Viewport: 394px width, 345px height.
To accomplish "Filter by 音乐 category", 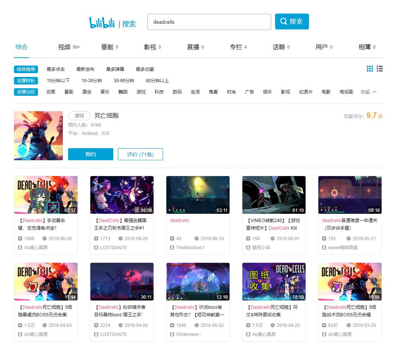I will click(x=105, y=92).
